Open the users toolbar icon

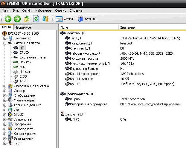(x=45, y=19)
